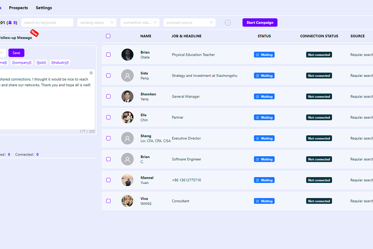Viewport: 373px width, 249px height.
Task: Switch to the Prospects tab
Action: coord(18,8)
